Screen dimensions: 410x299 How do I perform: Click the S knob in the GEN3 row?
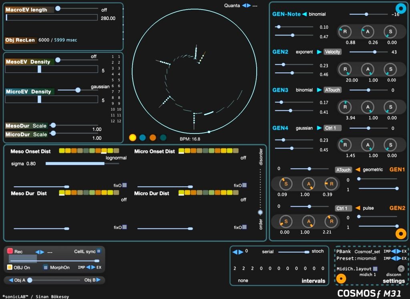tap(390, 107)
